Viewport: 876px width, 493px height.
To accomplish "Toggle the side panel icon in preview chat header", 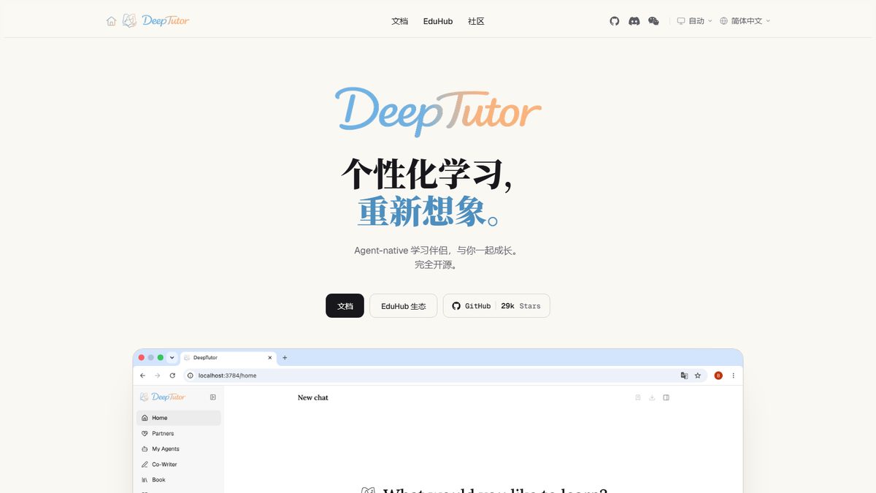I will coord(666,397).
